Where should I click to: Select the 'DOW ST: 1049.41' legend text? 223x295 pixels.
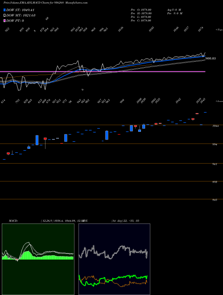(20, 10)
